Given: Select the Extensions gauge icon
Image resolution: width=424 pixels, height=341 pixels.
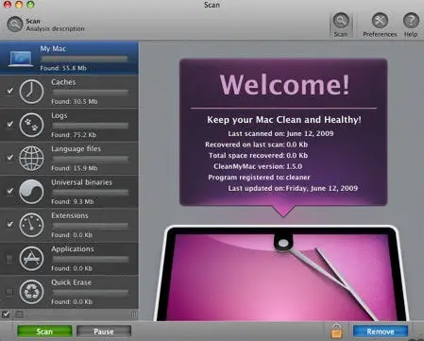Looking at the screenshot, I should (x=31, y=225).
